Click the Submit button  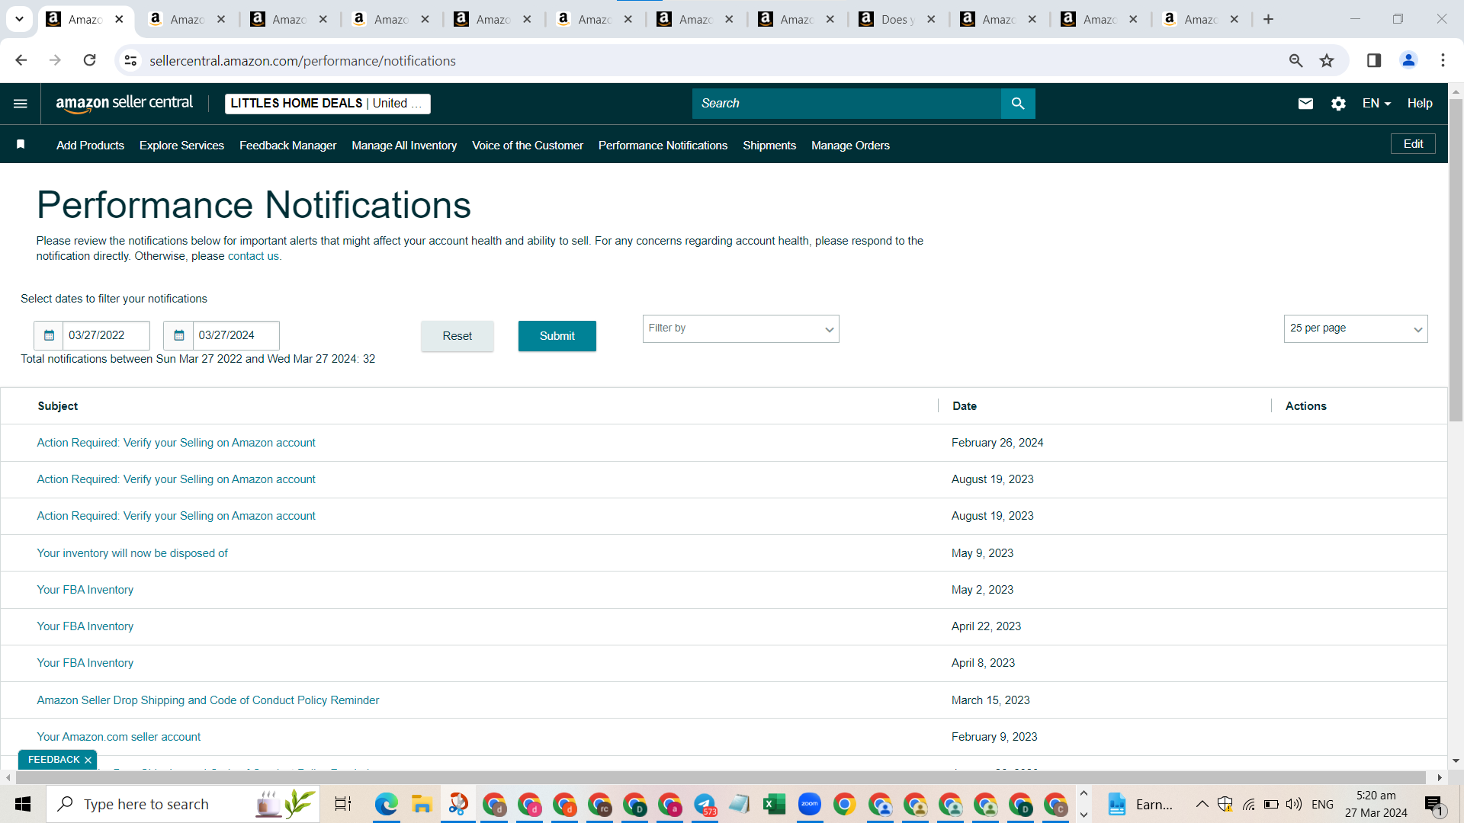(x=557, y=336)
